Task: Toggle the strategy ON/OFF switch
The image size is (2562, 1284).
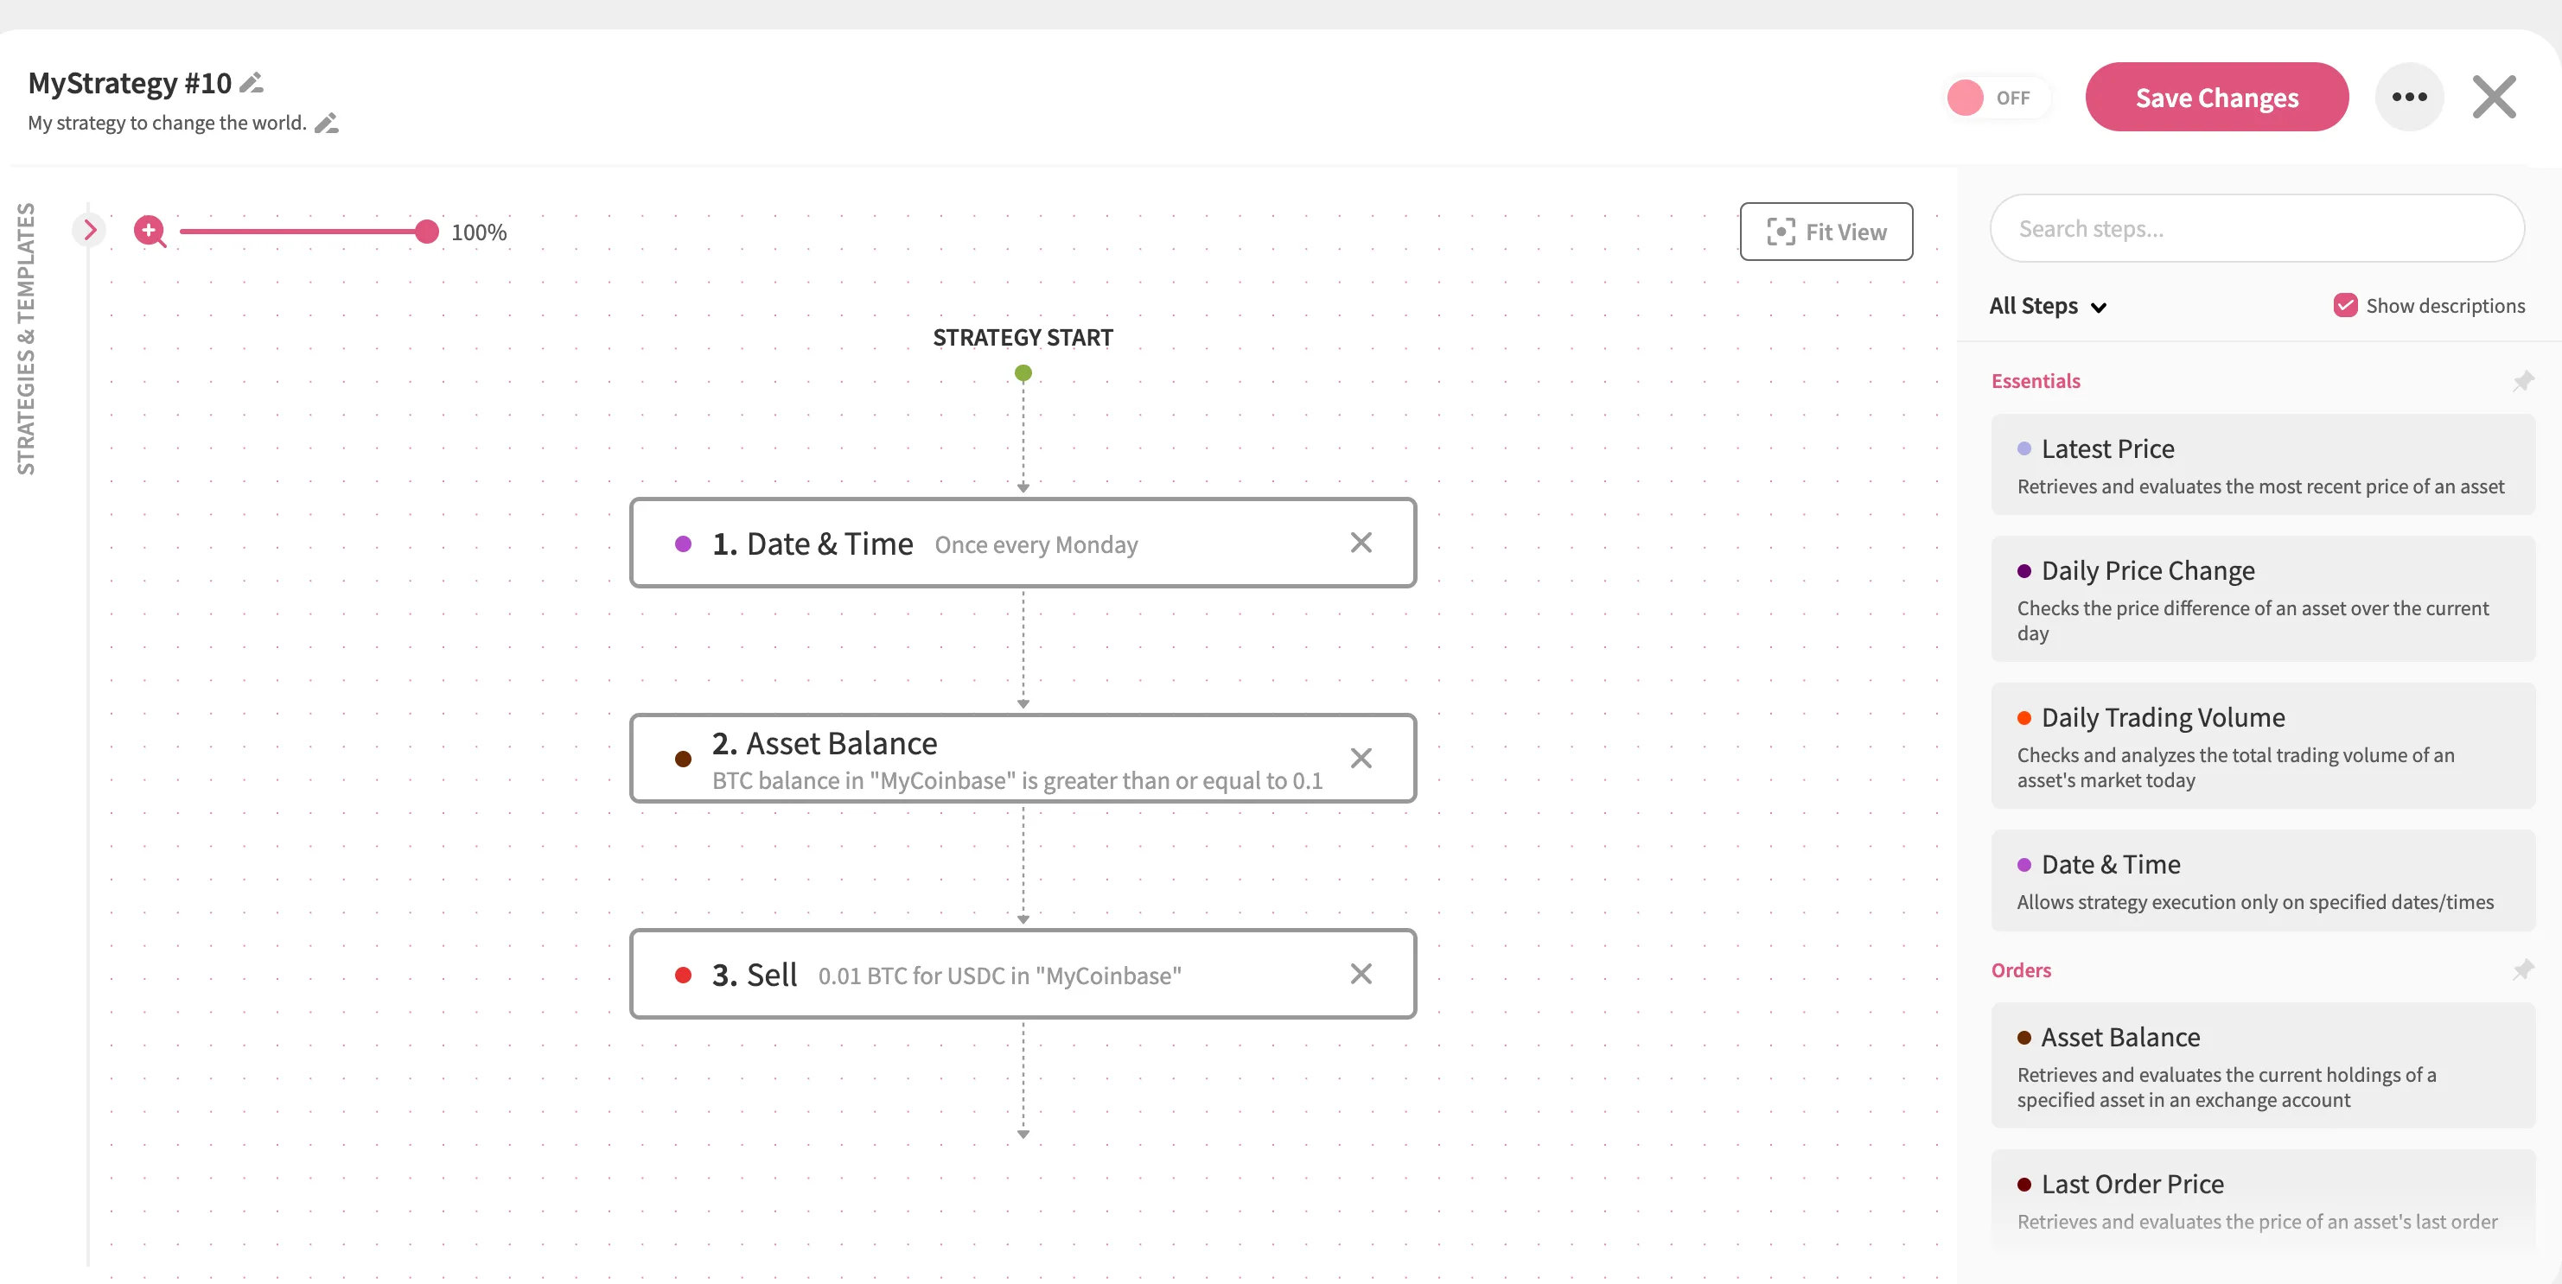Action: pyautogui.click(x=1996, y=98)
